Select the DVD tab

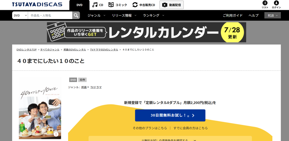click(x=79, y=5)
